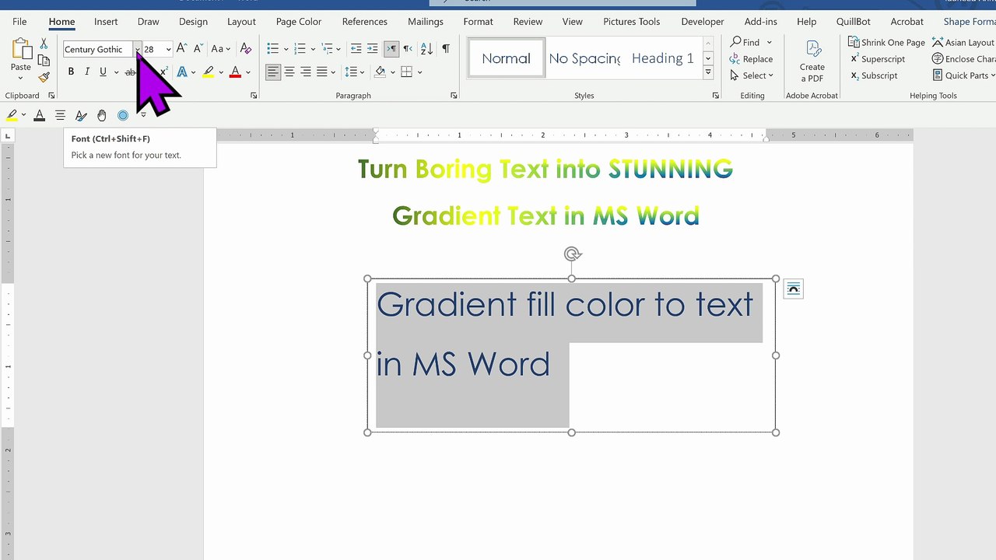Apply Subscript from Helping Tools
The width and height of the screenshot is (996, 560).
[x=874, y=75]
